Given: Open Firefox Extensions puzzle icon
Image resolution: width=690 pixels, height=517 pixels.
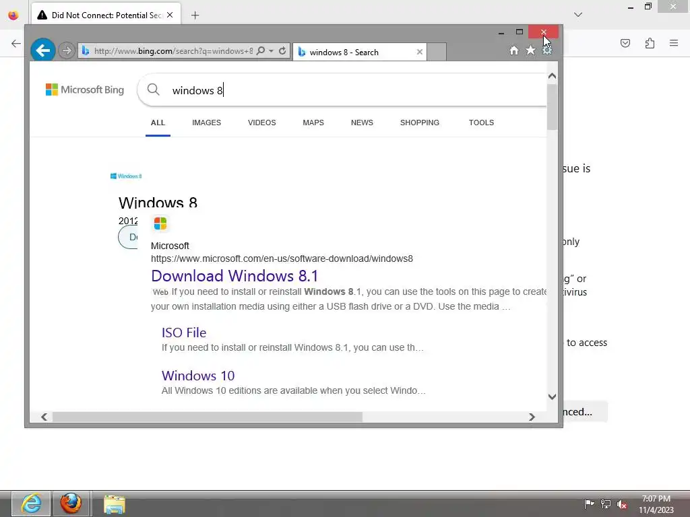Looking at the screenshot, I should pyautogui.click(x=650, y=43).
